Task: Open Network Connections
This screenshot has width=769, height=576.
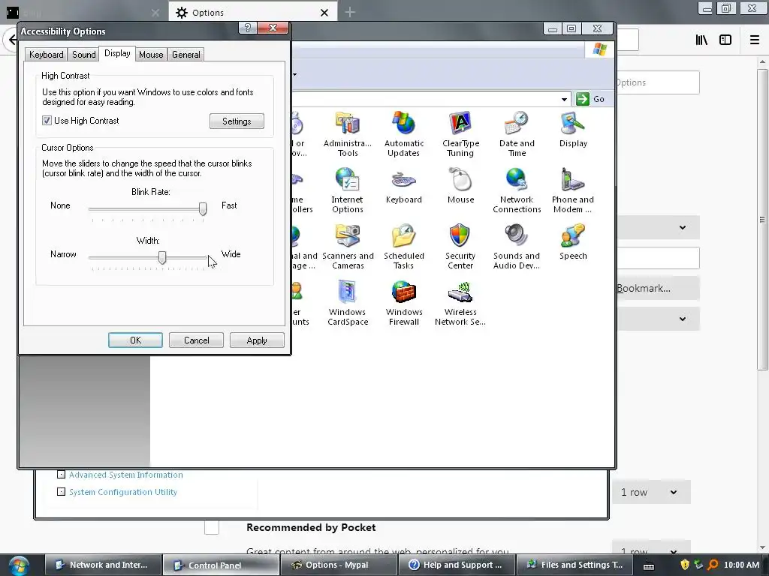Action: click(x=517, y=190)
